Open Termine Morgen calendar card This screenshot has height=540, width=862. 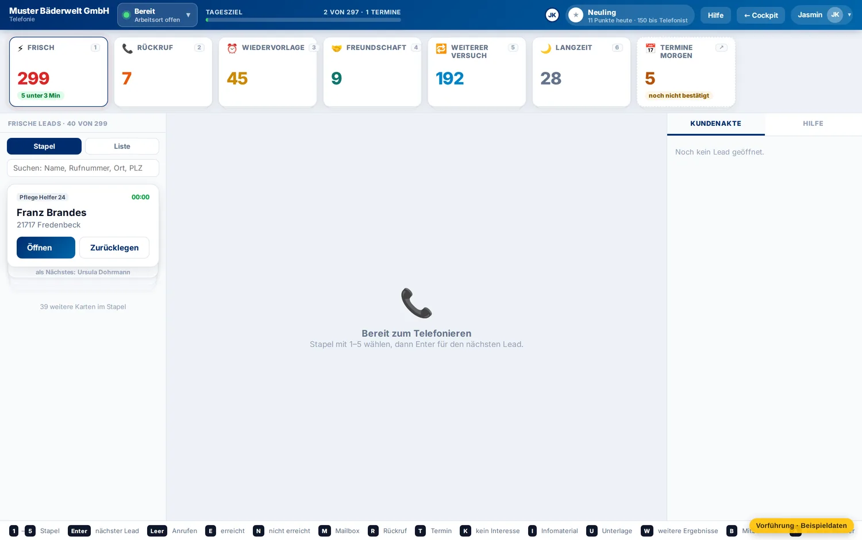[x=686, y=72]
